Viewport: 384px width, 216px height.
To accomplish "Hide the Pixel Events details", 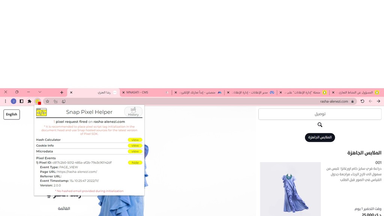I will tap(135, 163).
